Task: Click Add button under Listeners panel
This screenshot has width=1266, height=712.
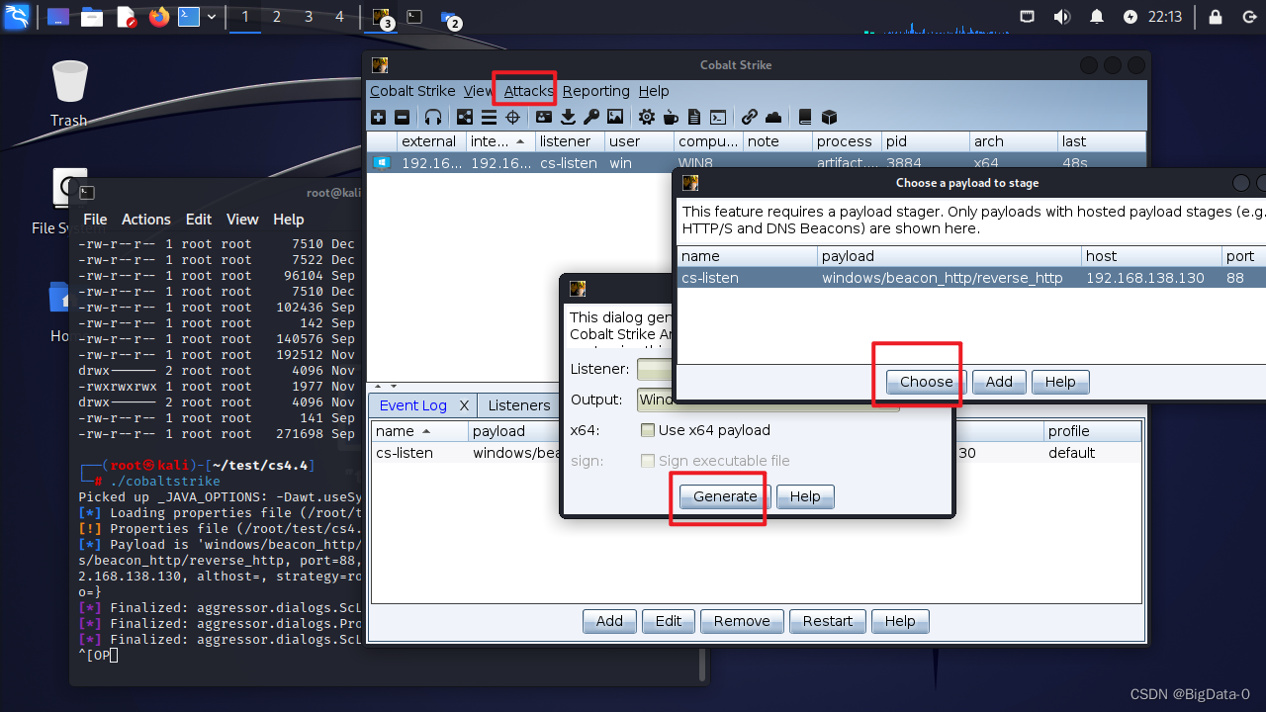Action: click(x=609, y=621)
